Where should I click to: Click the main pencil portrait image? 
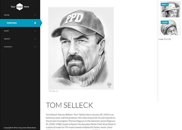coord(81,48)
